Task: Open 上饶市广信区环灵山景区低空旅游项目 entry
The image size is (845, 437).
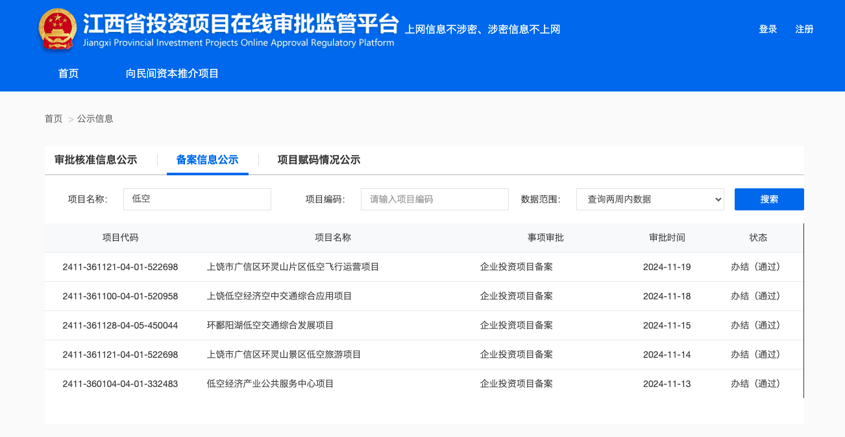Action: pos(284,355)
